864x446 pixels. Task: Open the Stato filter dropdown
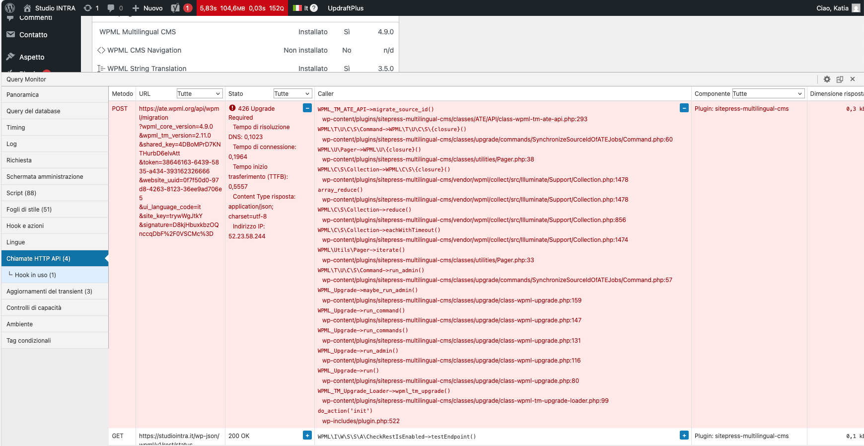pyautogui.click(x=292, y=93)
